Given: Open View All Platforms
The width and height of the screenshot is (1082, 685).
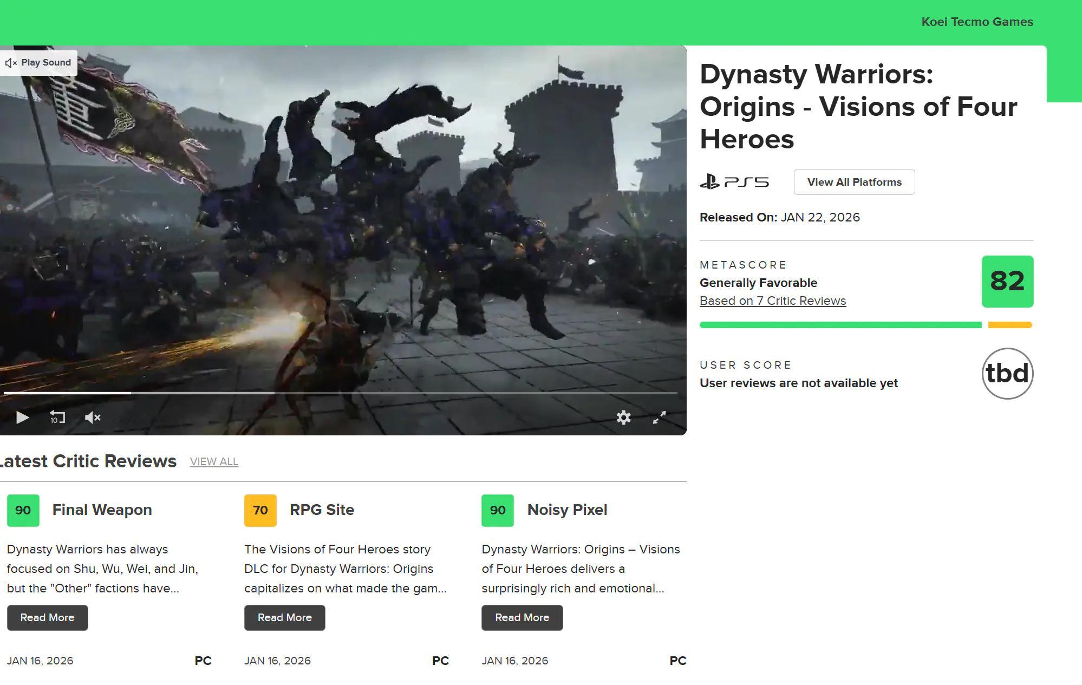Looking at the screenshot, I should [854, 182].
